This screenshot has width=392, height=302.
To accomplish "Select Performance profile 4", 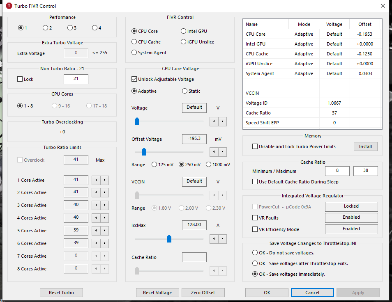I will point(97,28).
